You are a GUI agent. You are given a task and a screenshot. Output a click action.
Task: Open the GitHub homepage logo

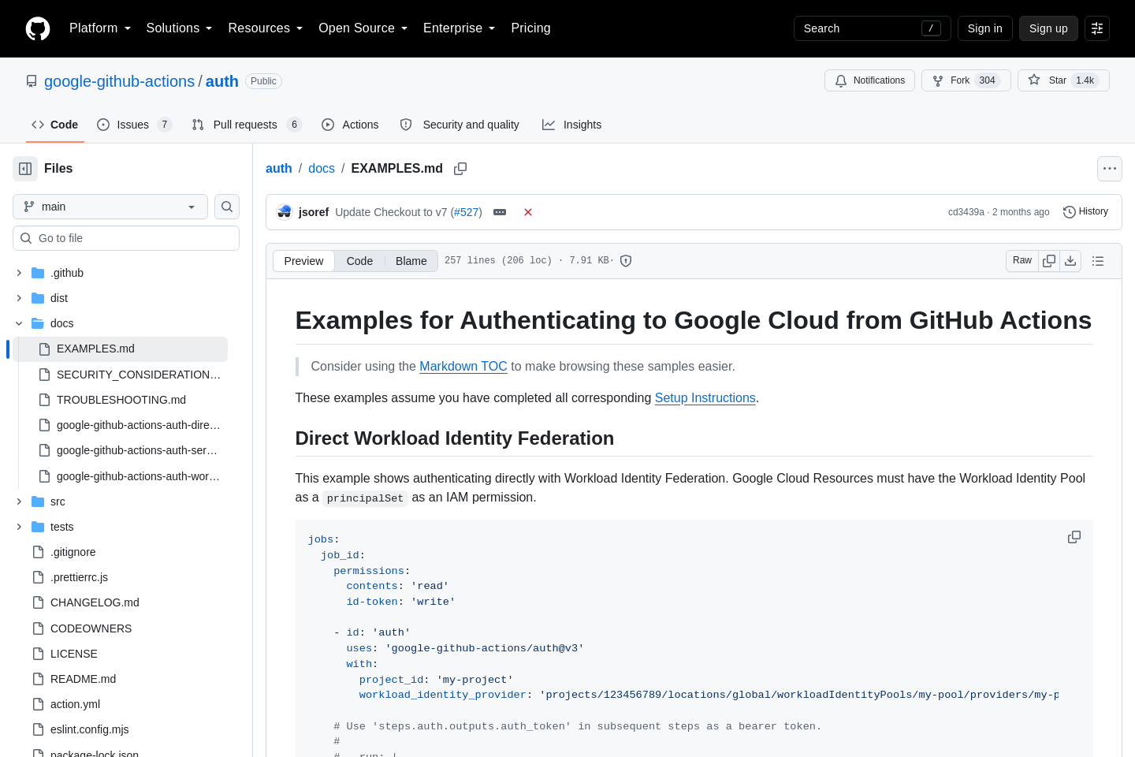pyautogui.click(x=38, y=28)
